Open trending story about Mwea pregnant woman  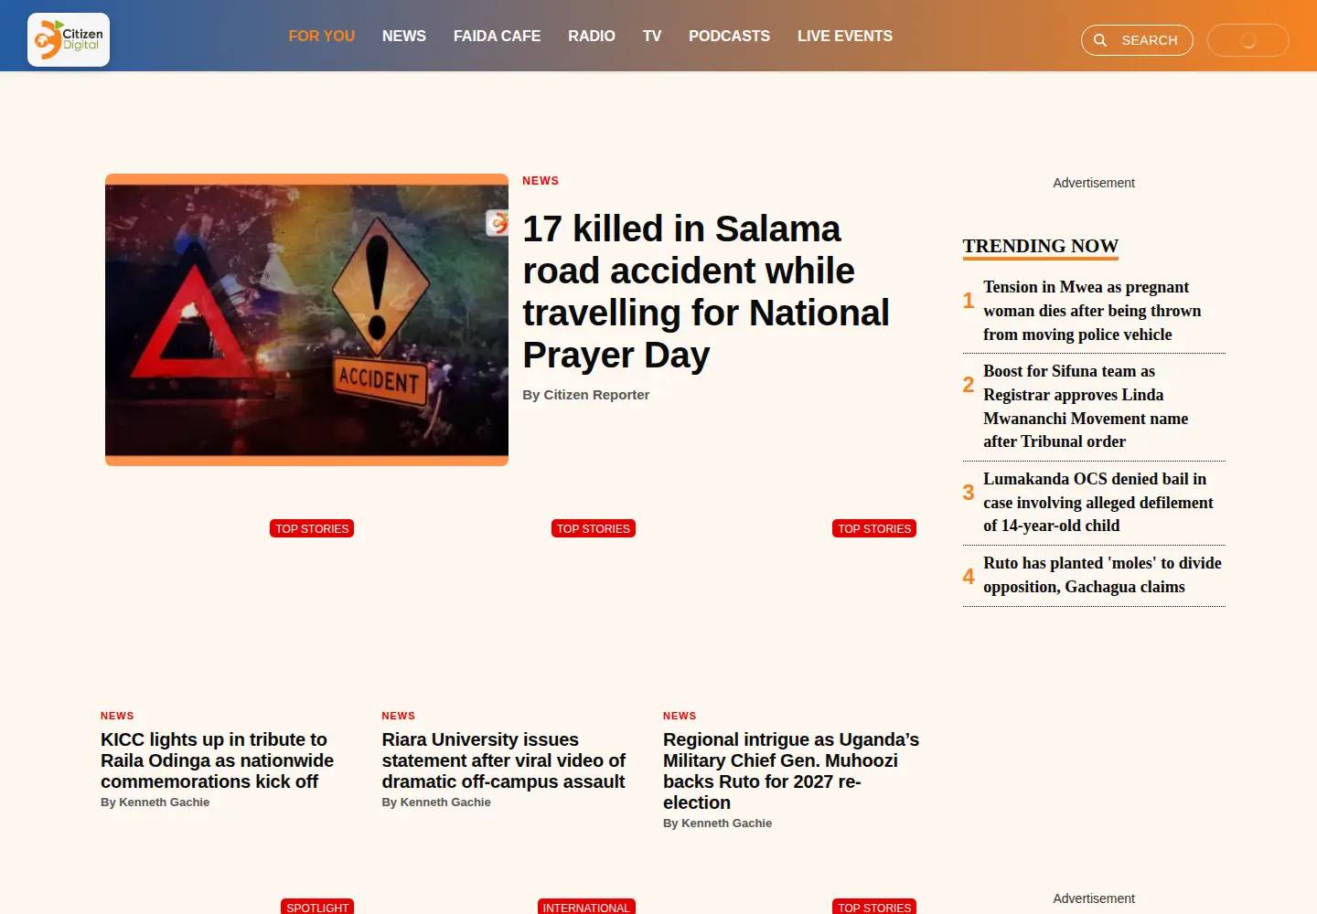(x=1093, y=311)
